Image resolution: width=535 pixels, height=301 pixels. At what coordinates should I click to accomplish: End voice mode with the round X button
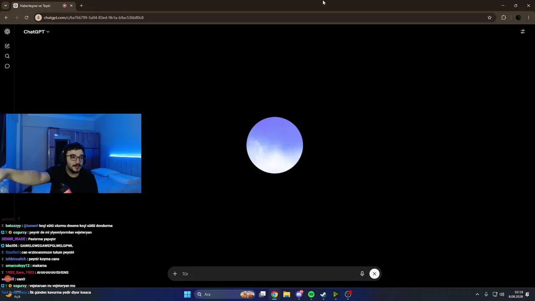coord(374,274)
